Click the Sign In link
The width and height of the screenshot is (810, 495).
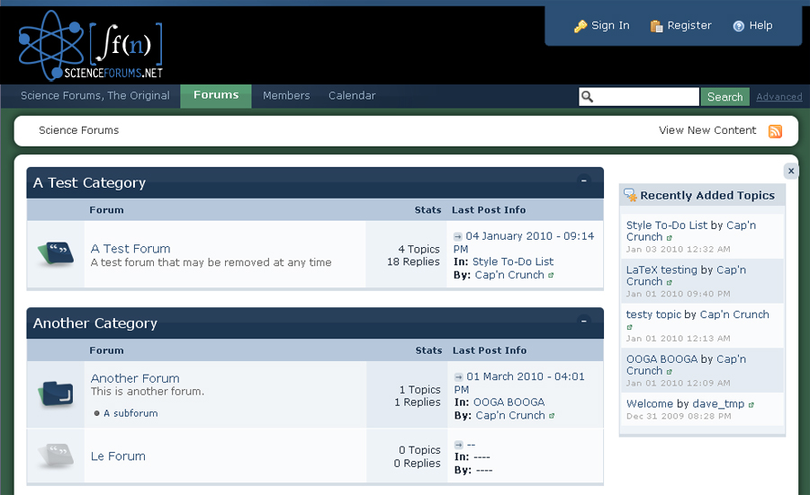pos(610,25)
